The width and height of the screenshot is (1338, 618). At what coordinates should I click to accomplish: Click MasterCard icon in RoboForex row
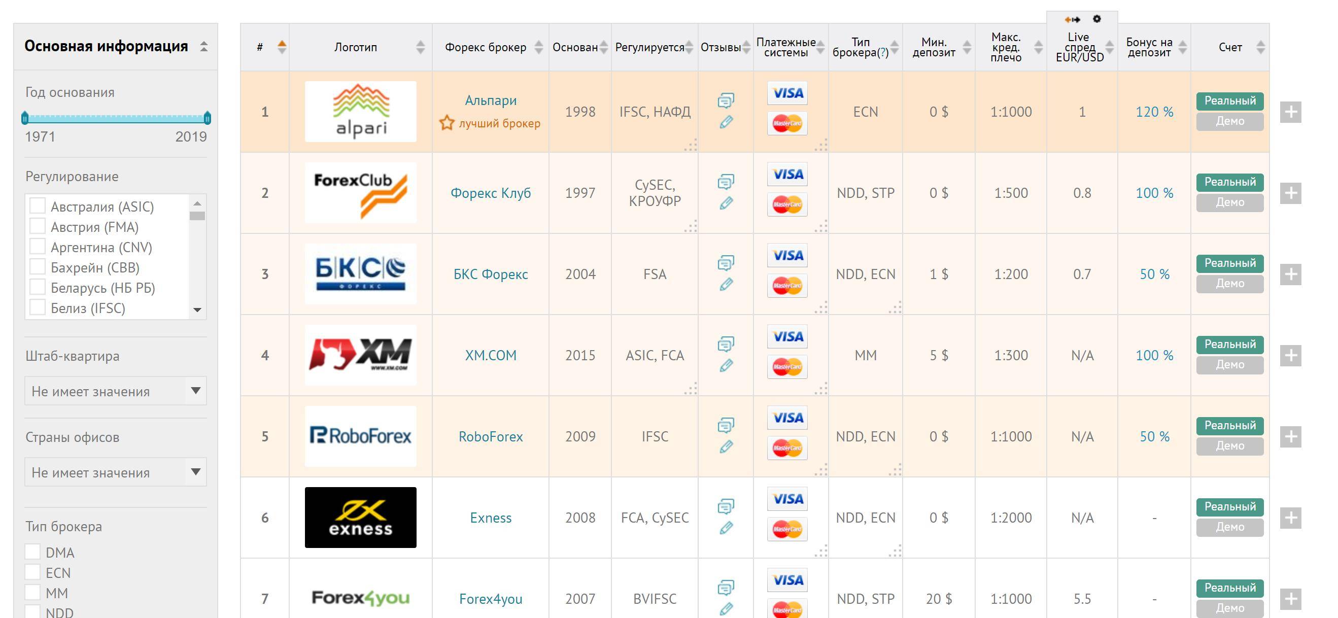click(787, 448)
